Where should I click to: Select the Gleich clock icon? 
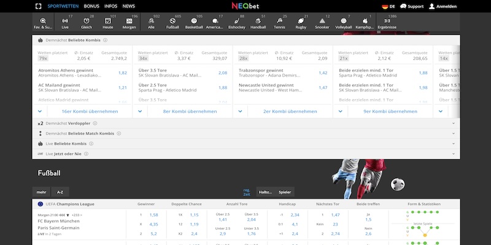(87, 21)
